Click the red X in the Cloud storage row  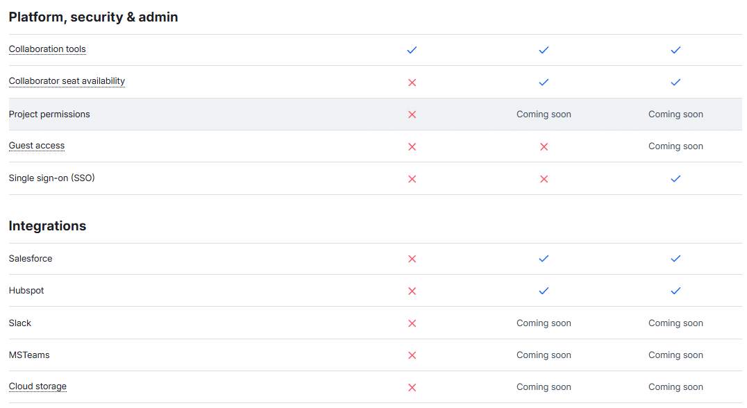pyautogui.click(x=412, y=387)
